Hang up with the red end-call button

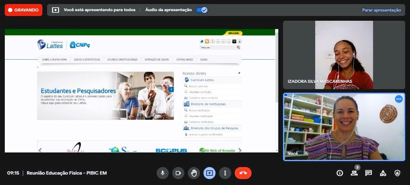pyautogui.click(x=243, y=173)
